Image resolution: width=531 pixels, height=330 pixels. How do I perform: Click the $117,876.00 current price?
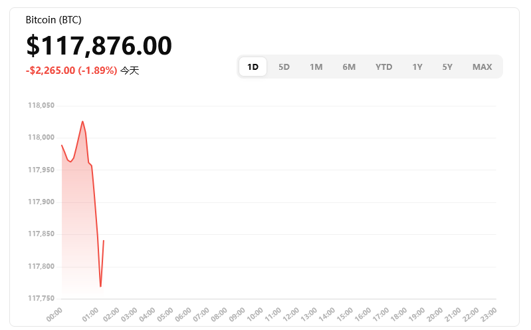tap(99, 45)
